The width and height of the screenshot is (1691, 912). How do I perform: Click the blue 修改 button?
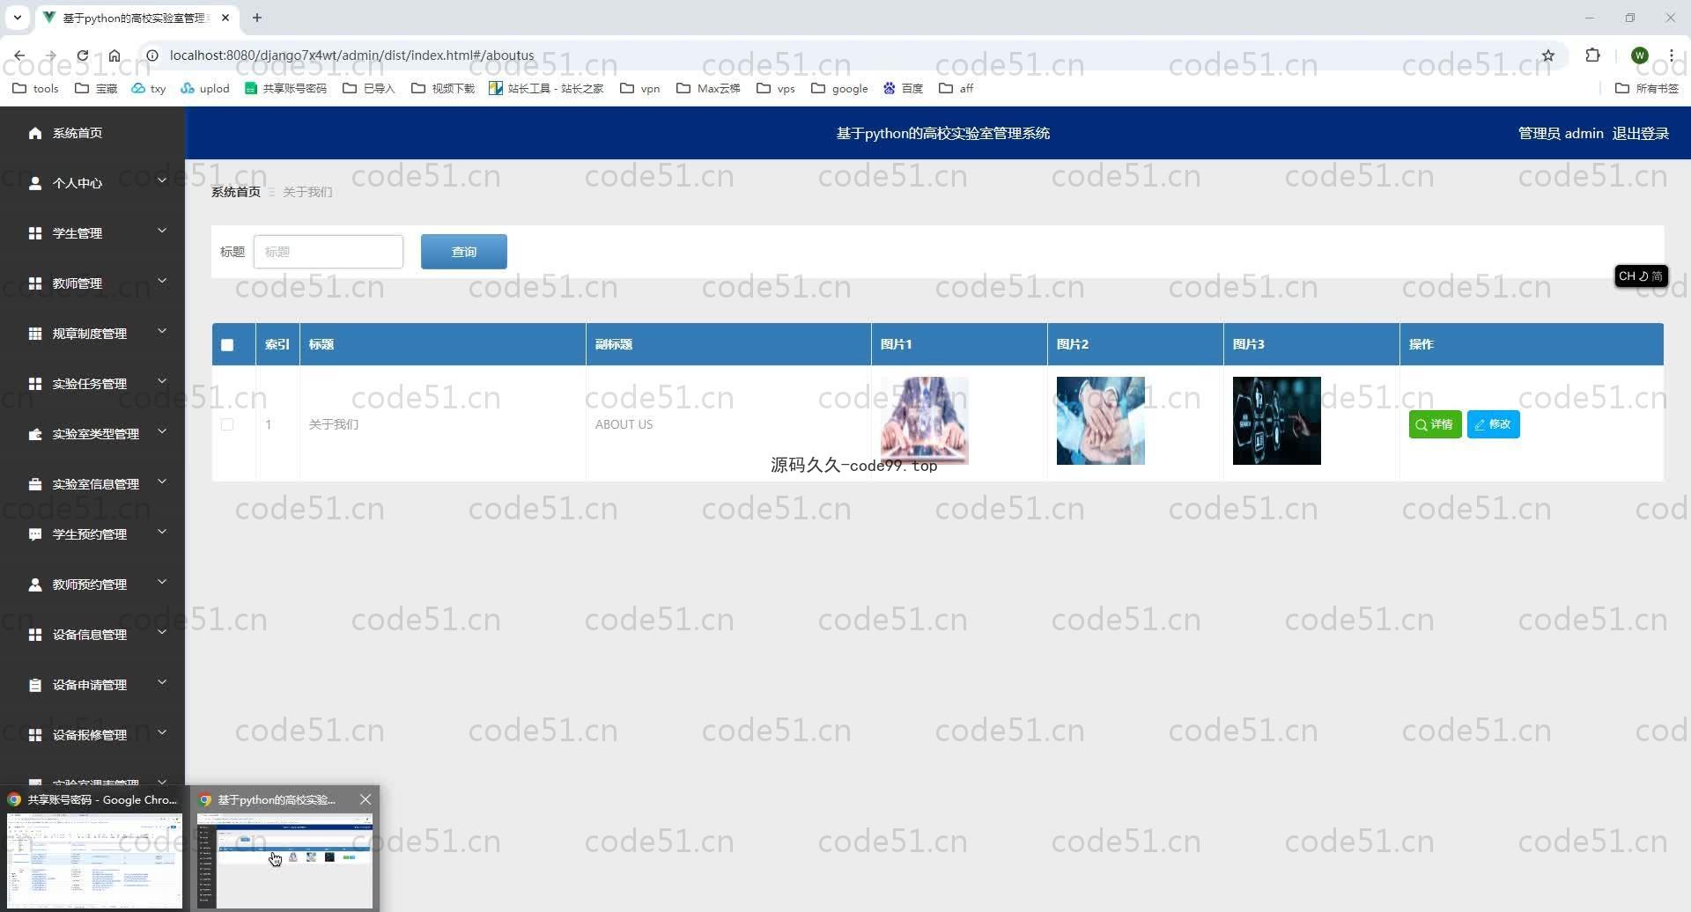[1493, 424]
